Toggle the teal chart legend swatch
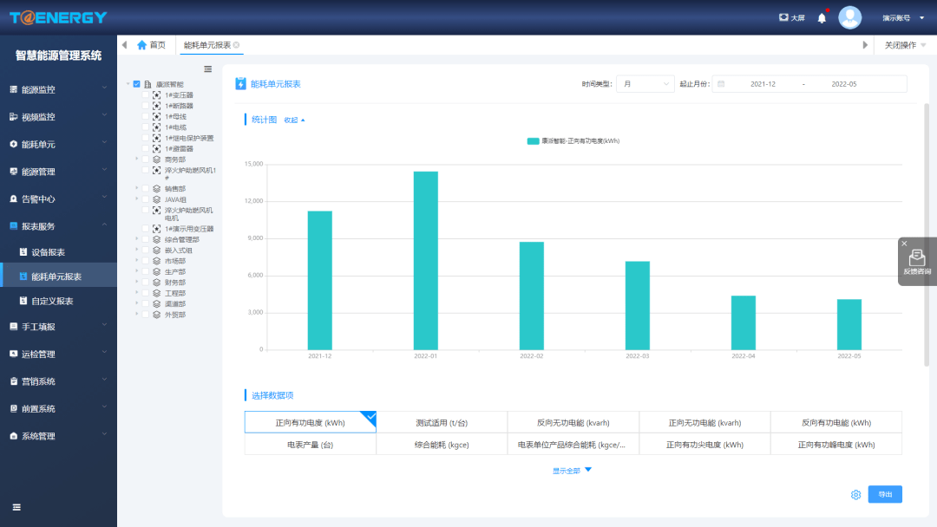 click(533, 140)
